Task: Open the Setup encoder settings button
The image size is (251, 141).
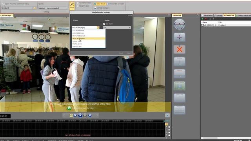Action: [72, 6]
